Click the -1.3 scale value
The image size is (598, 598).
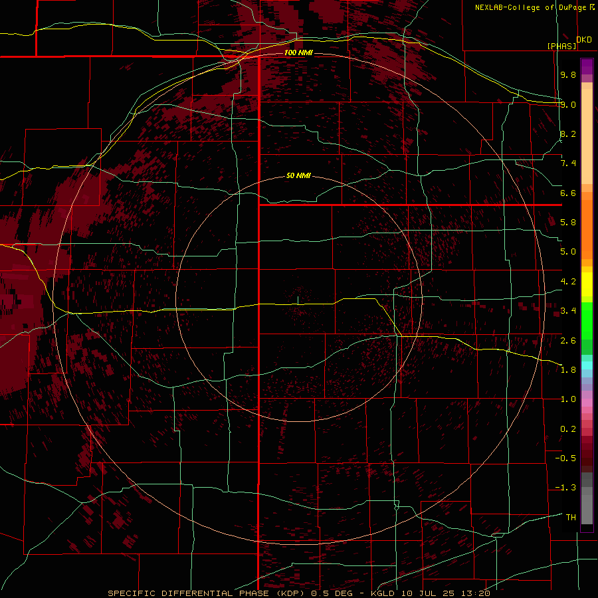point(565,488)
